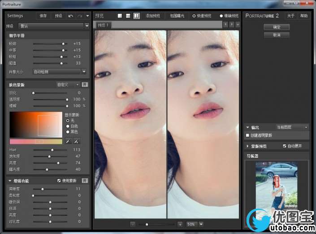
Task: Click the 取消 button
Action: 276,35
